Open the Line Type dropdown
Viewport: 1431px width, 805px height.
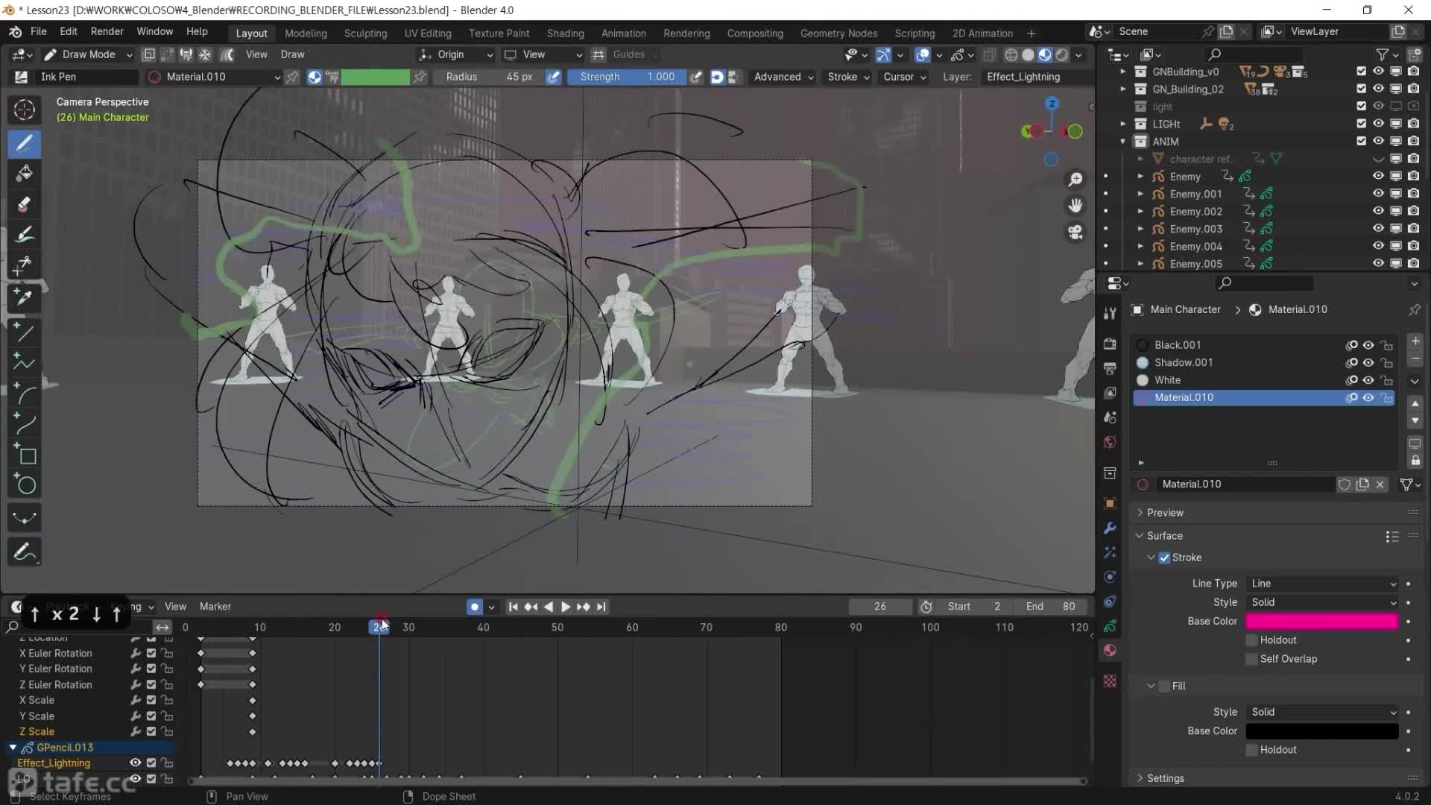(x=1323, y=584)
